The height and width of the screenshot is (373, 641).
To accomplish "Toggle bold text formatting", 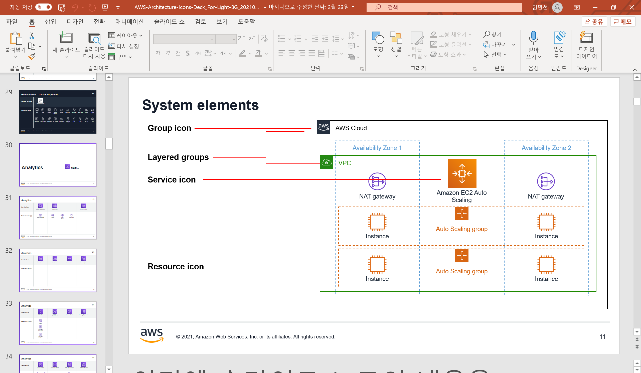I will click(158, 53).
